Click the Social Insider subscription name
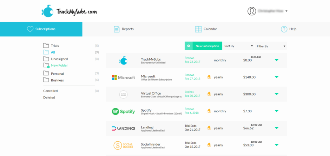330x156 pixels. 151,144
